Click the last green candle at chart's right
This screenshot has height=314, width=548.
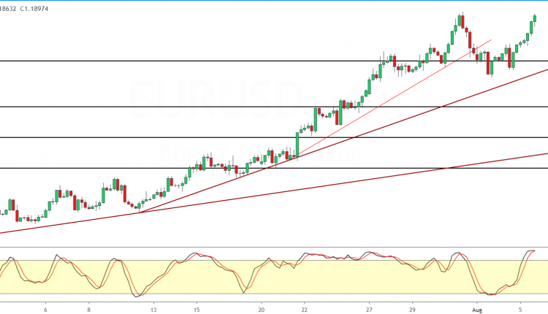(535, 18)
